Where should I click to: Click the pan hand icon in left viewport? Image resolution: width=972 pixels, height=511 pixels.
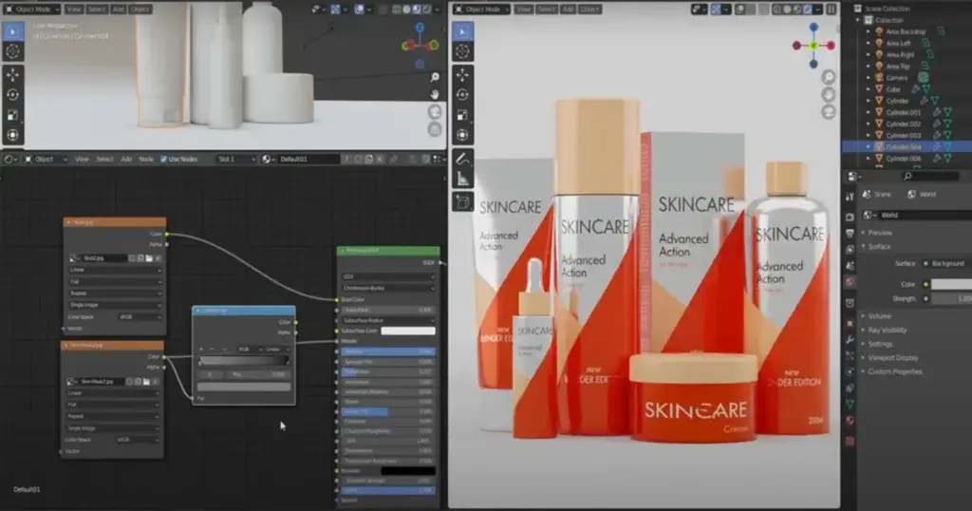(x=435, y=94)
